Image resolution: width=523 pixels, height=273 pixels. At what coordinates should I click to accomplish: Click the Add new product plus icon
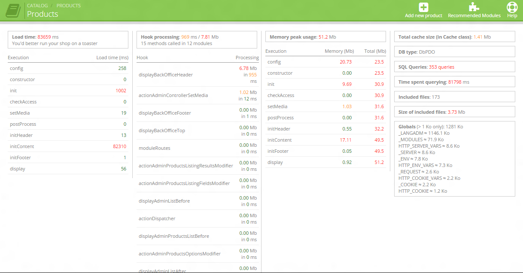(423, 7)
